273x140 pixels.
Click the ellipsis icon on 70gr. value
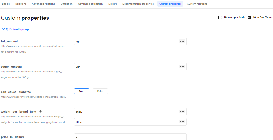tap(182, 122)
